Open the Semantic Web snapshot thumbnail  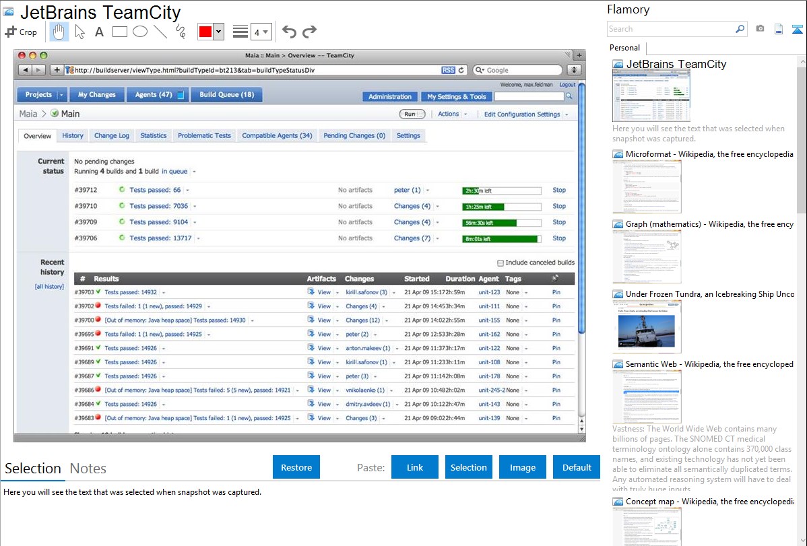point(647,396)
